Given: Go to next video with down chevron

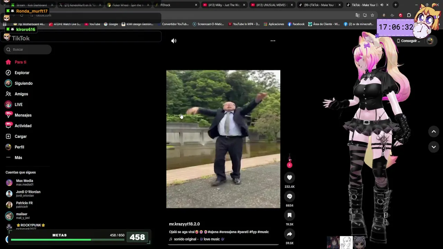Looking at the screenshot, I should [433, 147].
